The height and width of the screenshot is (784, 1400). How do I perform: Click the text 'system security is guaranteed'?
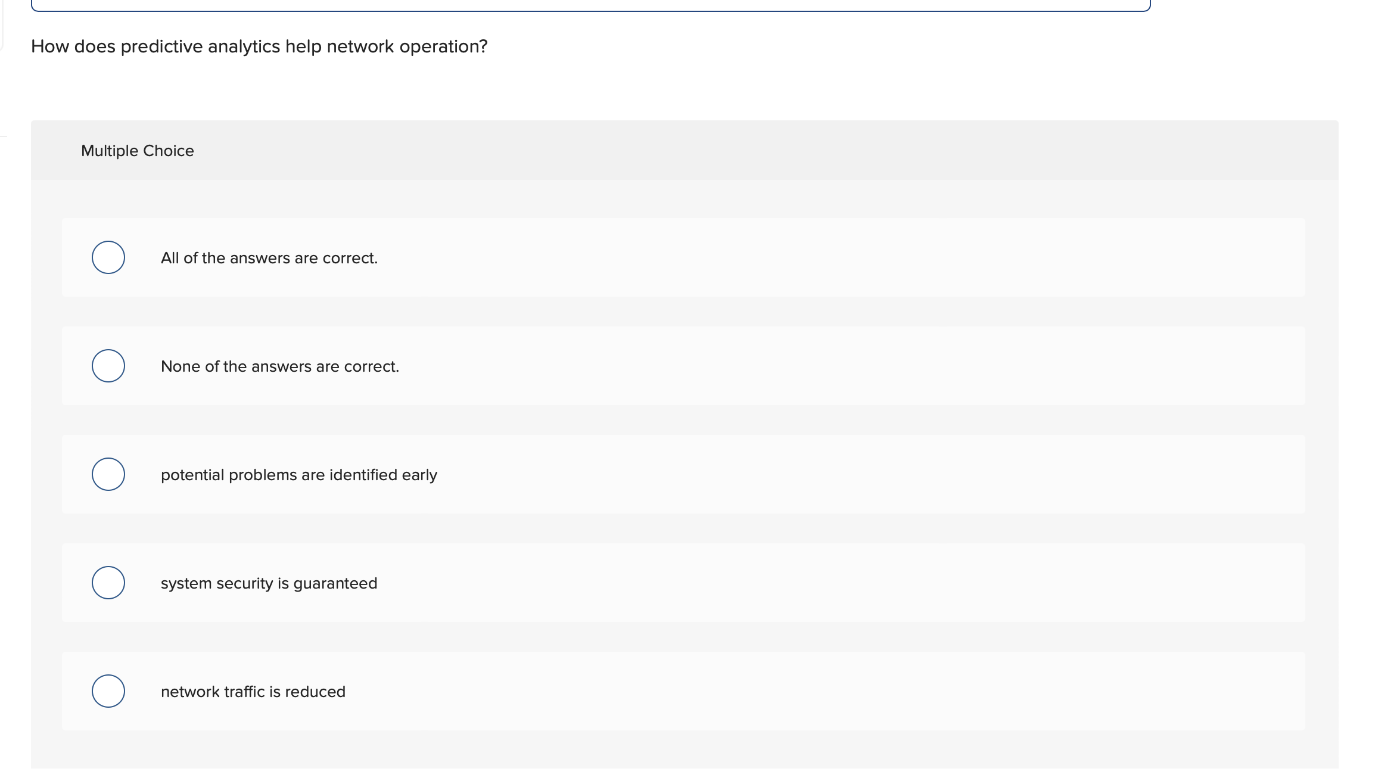click(x=269, y=583)
